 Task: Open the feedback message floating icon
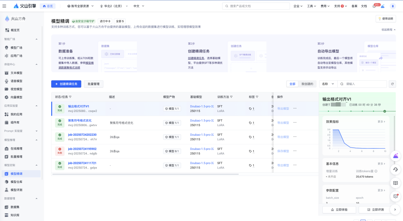click(396, 196)
